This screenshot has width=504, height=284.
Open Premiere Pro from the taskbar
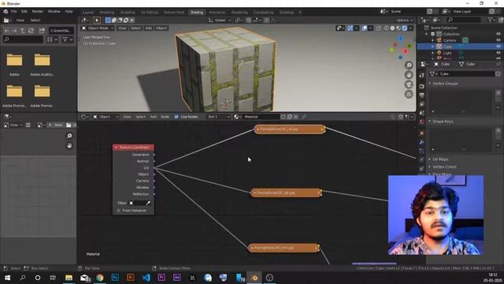161,278
